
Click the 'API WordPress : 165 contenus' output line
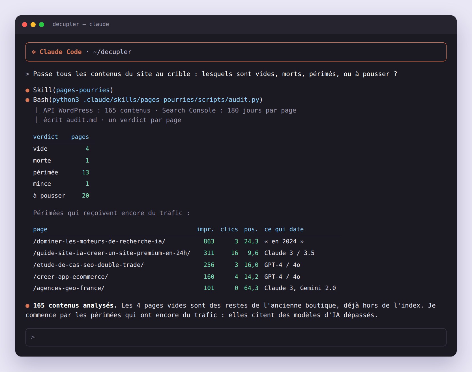point(170,111)
